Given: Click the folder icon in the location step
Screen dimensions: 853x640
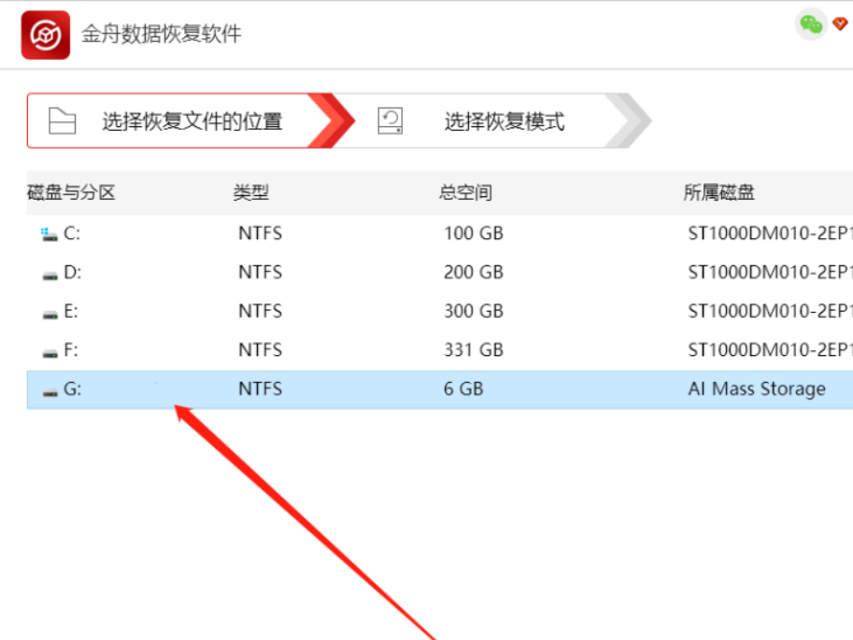Looking at the screenshot, I should (62, 121).
